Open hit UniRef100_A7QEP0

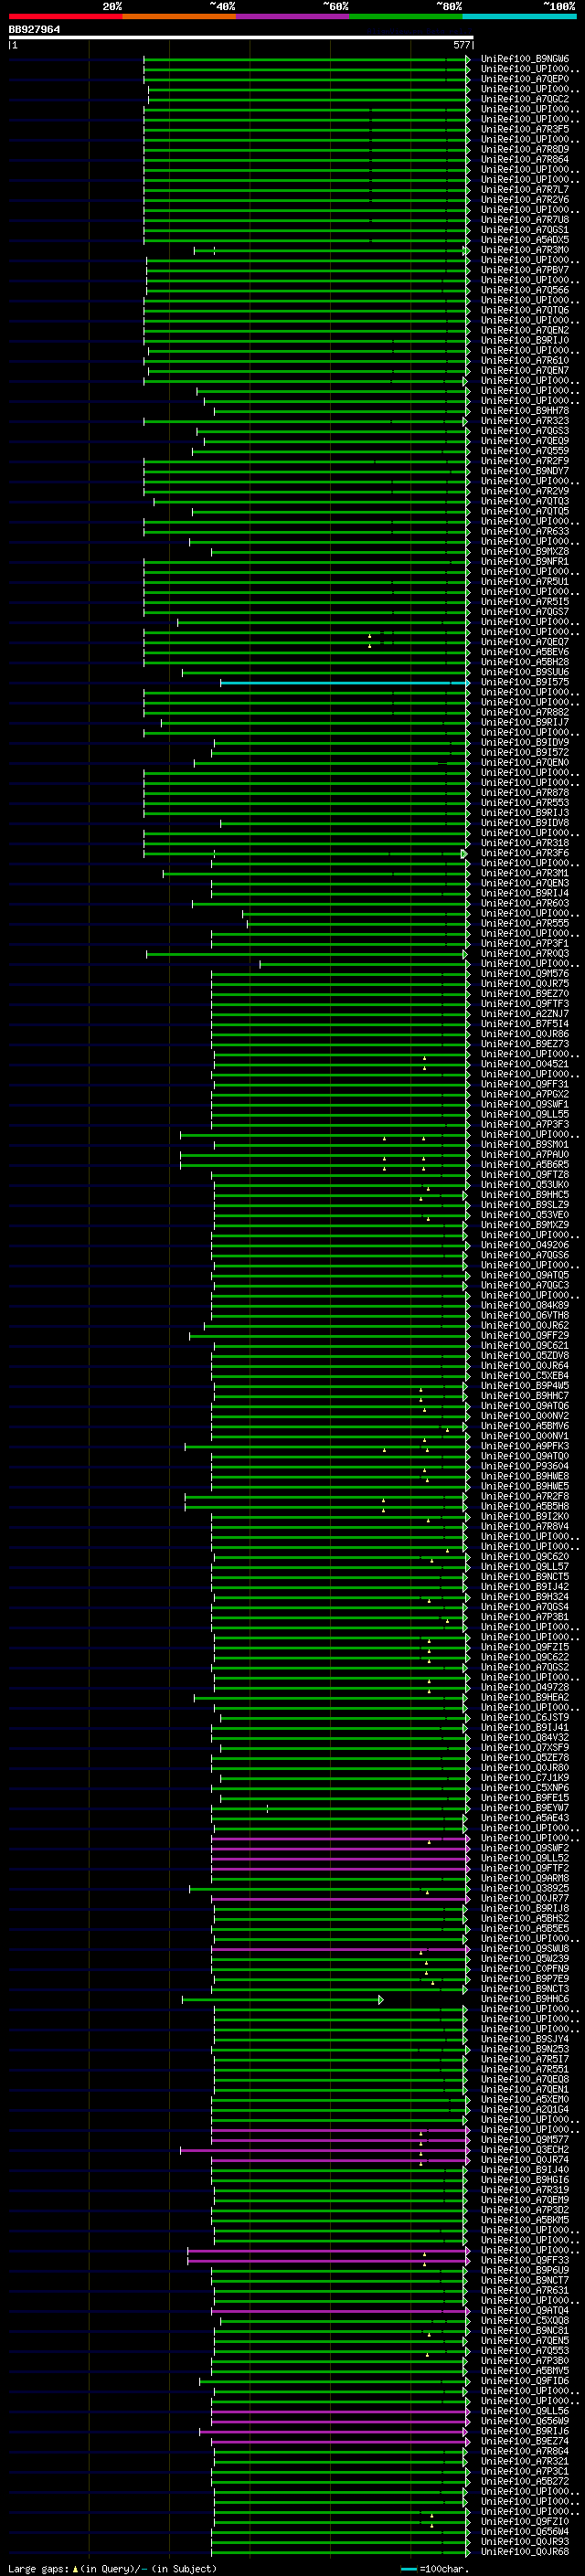point(525,79)
